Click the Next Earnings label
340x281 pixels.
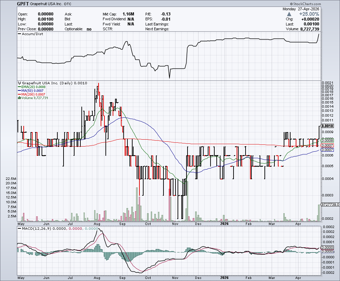(157, 29)
